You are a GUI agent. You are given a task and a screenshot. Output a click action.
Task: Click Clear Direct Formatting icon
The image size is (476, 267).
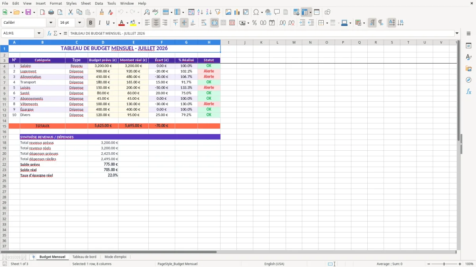(111, 12)
